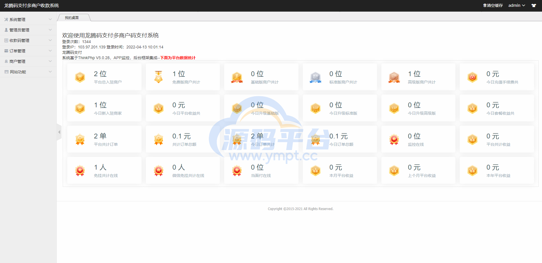
Task: Expand the 收款码管理 chevron
Action: click(50, 40)
